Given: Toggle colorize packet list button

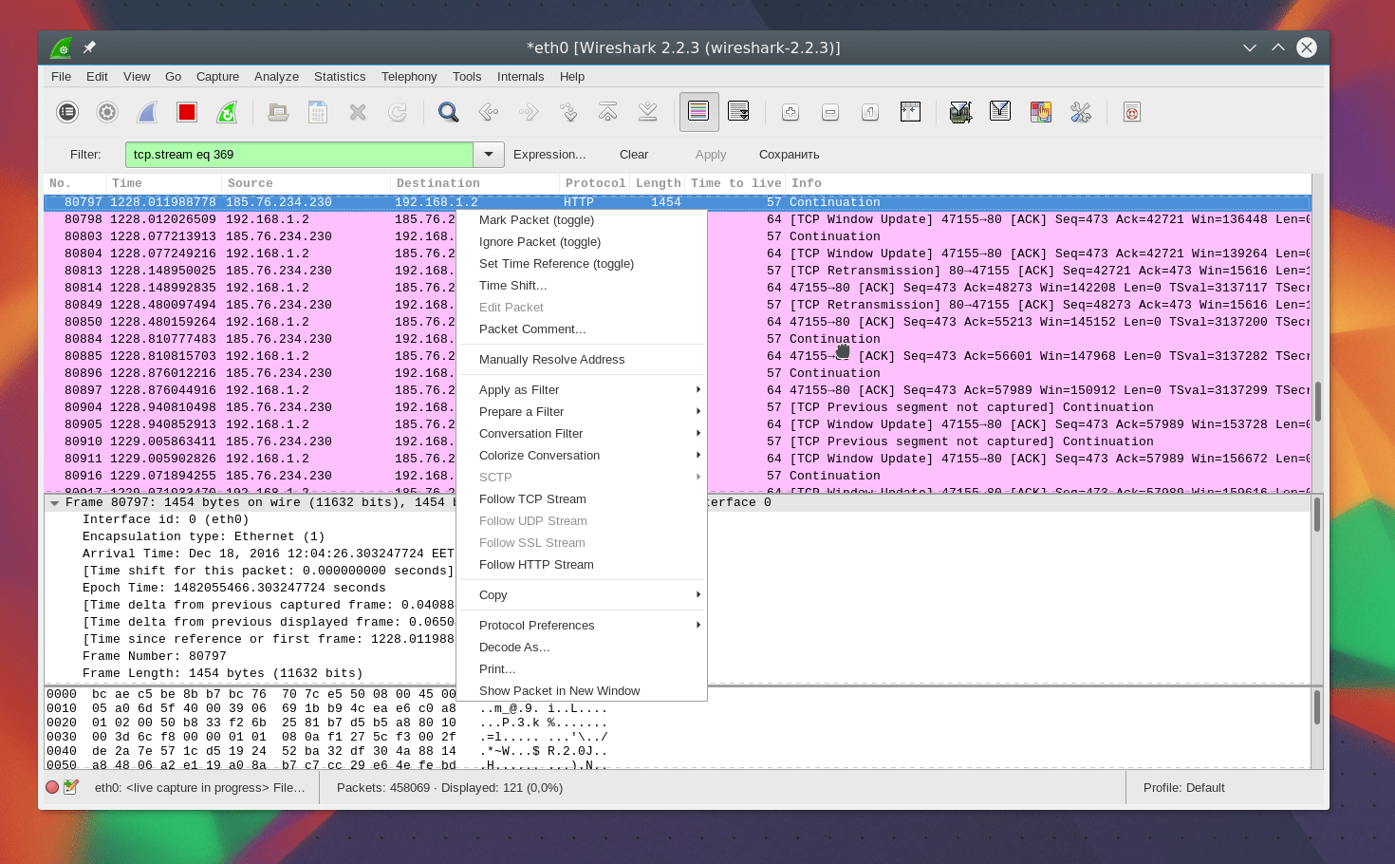Looking at the screenshot, I should (698, 112).
